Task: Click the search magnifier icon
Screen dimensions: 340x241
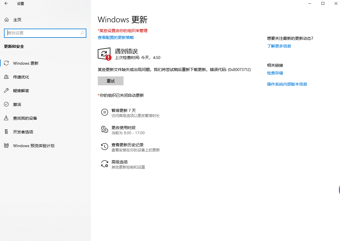Action: (82, 33)
